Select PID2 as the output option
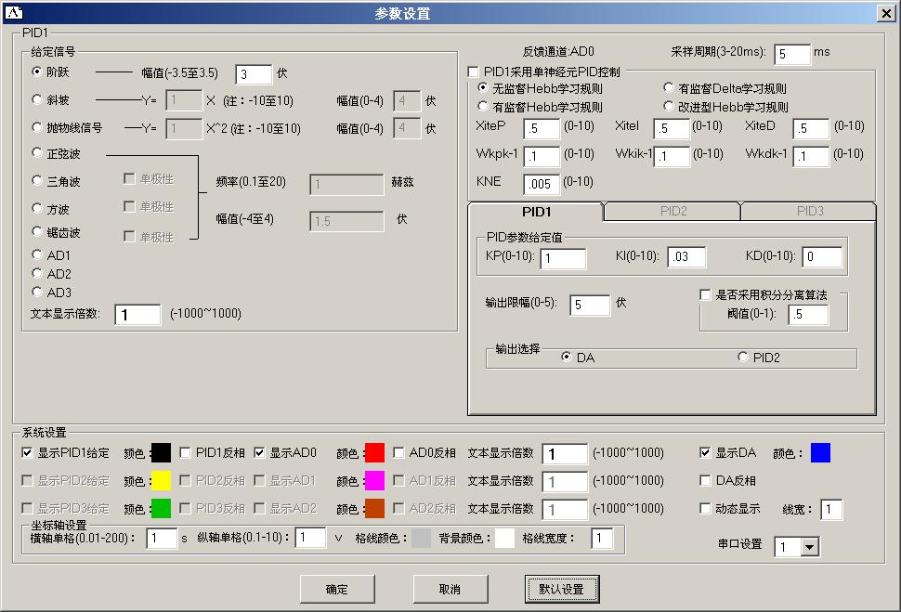This screenshot has width=901, height=612. tap(742, 358)
